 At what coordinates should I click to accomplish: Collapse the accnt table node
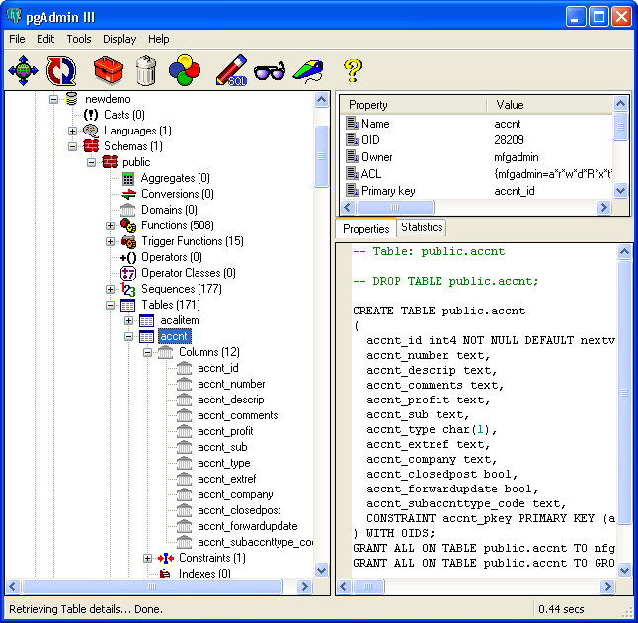pyautogui.click(x=128, y=336)
